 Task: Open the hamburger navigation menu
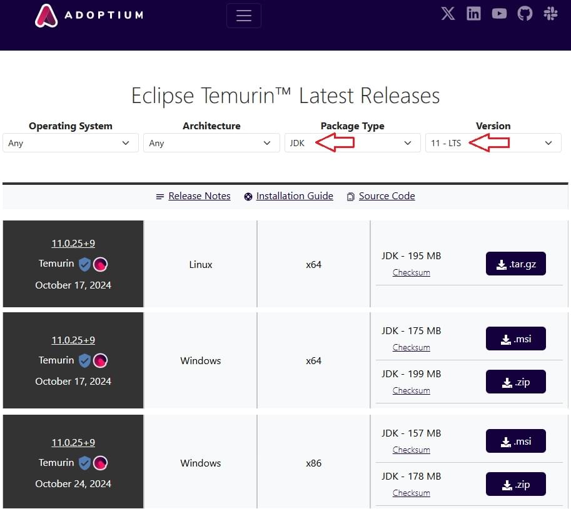[244, 16]
